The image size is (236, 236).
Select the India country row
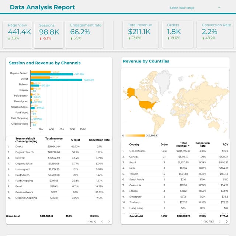[176, 168]
